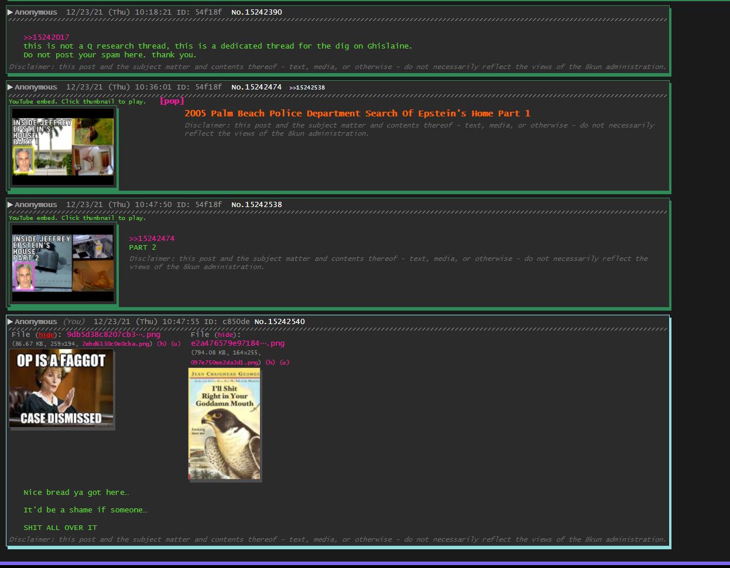Expand the Case Dismissed judge image thumbnail
This screenshot has height=568, width=730.
(61, 388)
